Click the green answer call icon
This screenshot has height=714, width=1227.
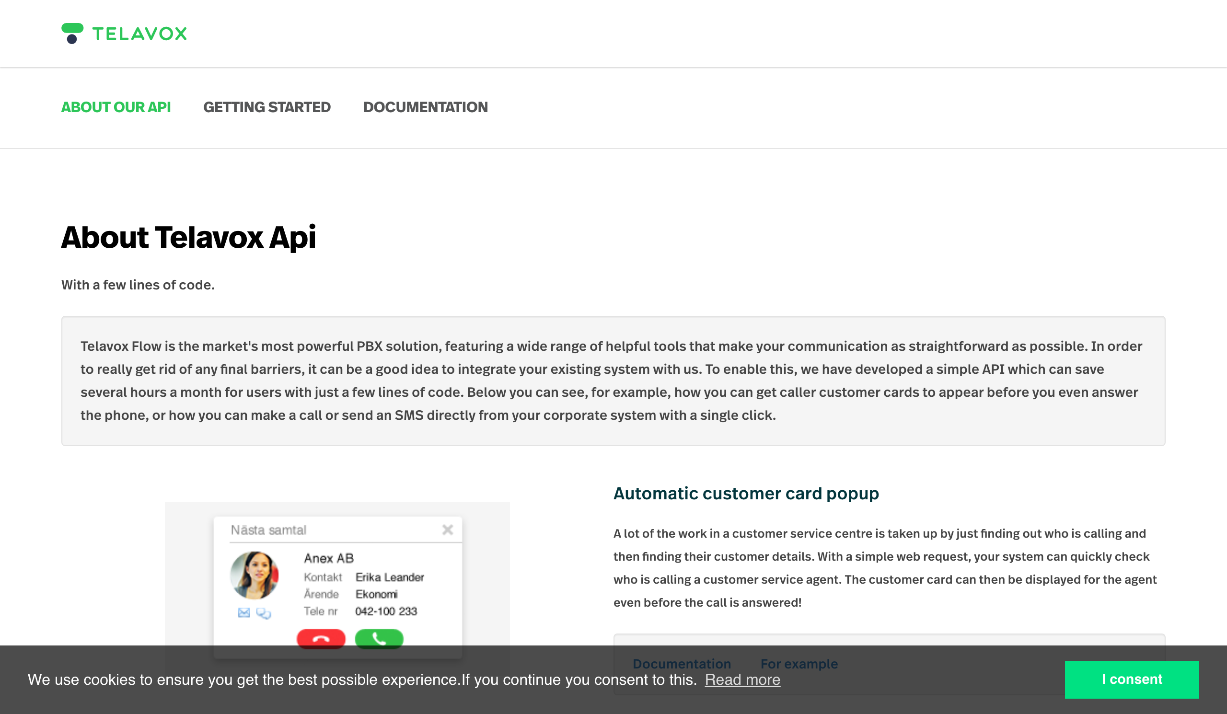(x=379, y=639)
